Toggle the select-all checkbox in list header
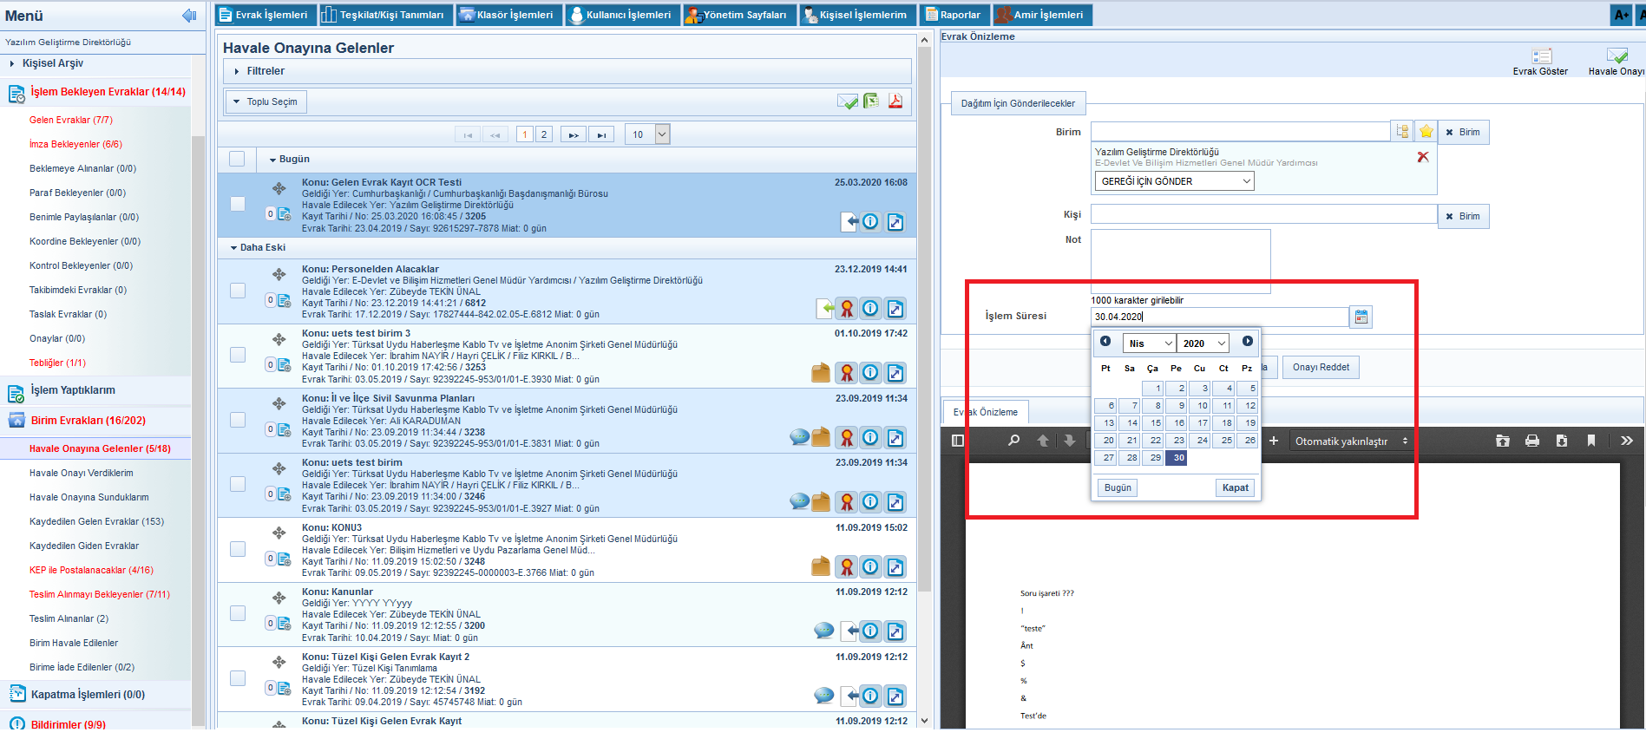 point(237,159)
